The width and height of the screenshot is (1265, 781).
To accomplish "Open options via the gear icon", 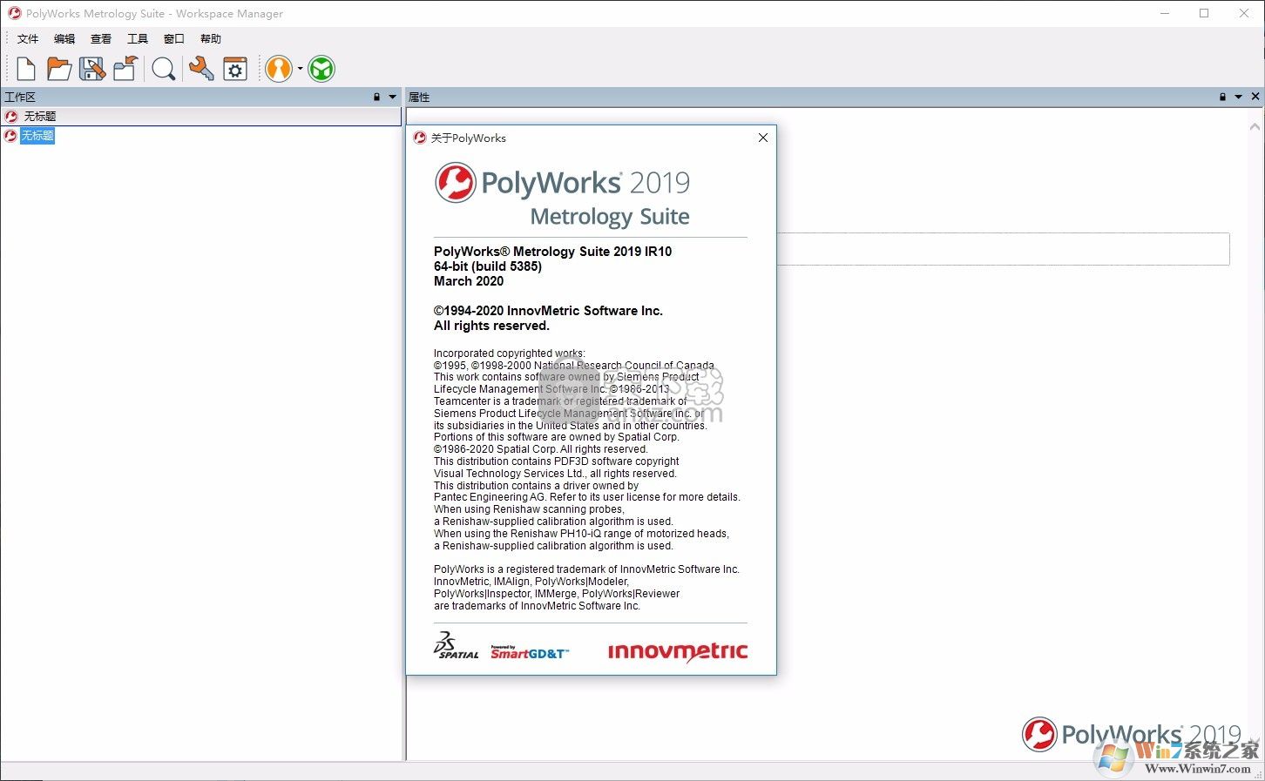I will [234, 68].
